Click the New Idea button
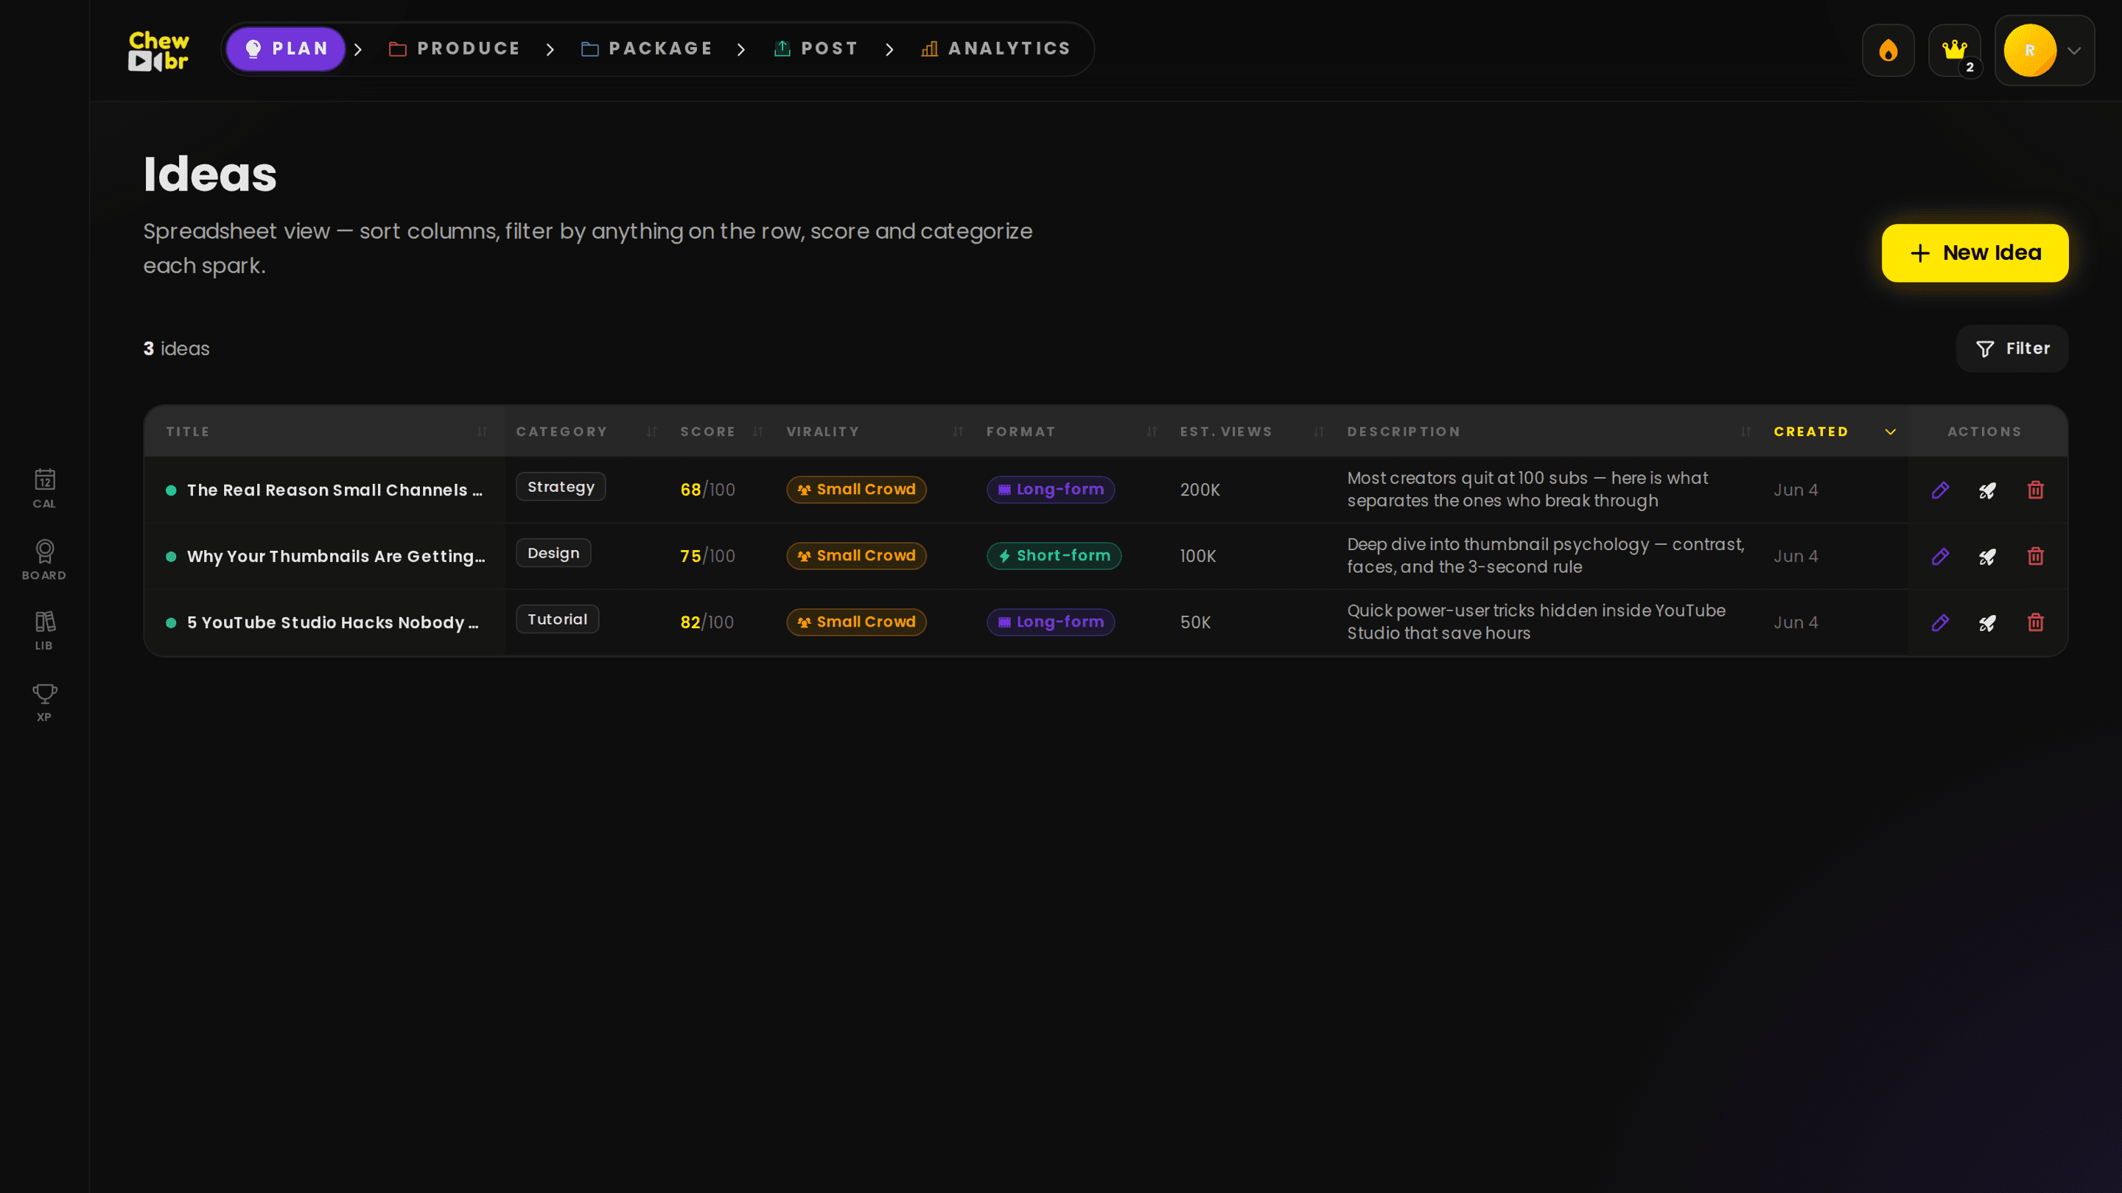Screen dimensions: 2122x1193 tap(1975, 253)
